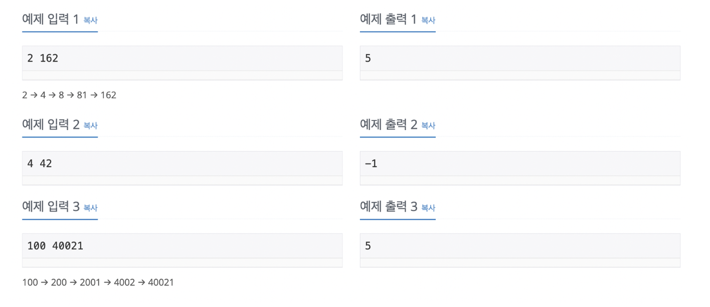Click the 예제 출력 1 heading
Viewport: 710px width, 307px height.
389,19
